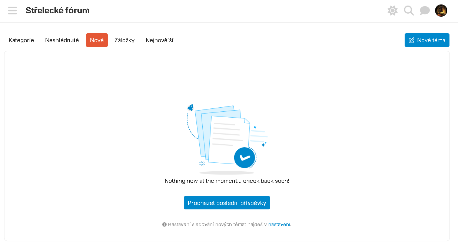The height and width of the screenshot is (246, 458).
Task: Open the search magnifier icon
Action: tap(409, 10)
